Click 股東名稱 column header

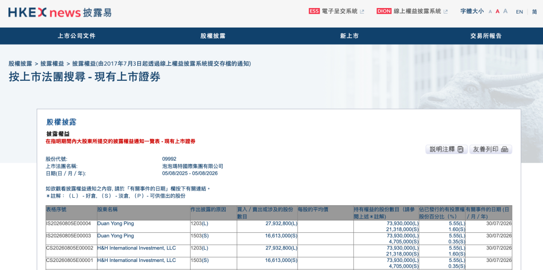[x=143, y=213]
